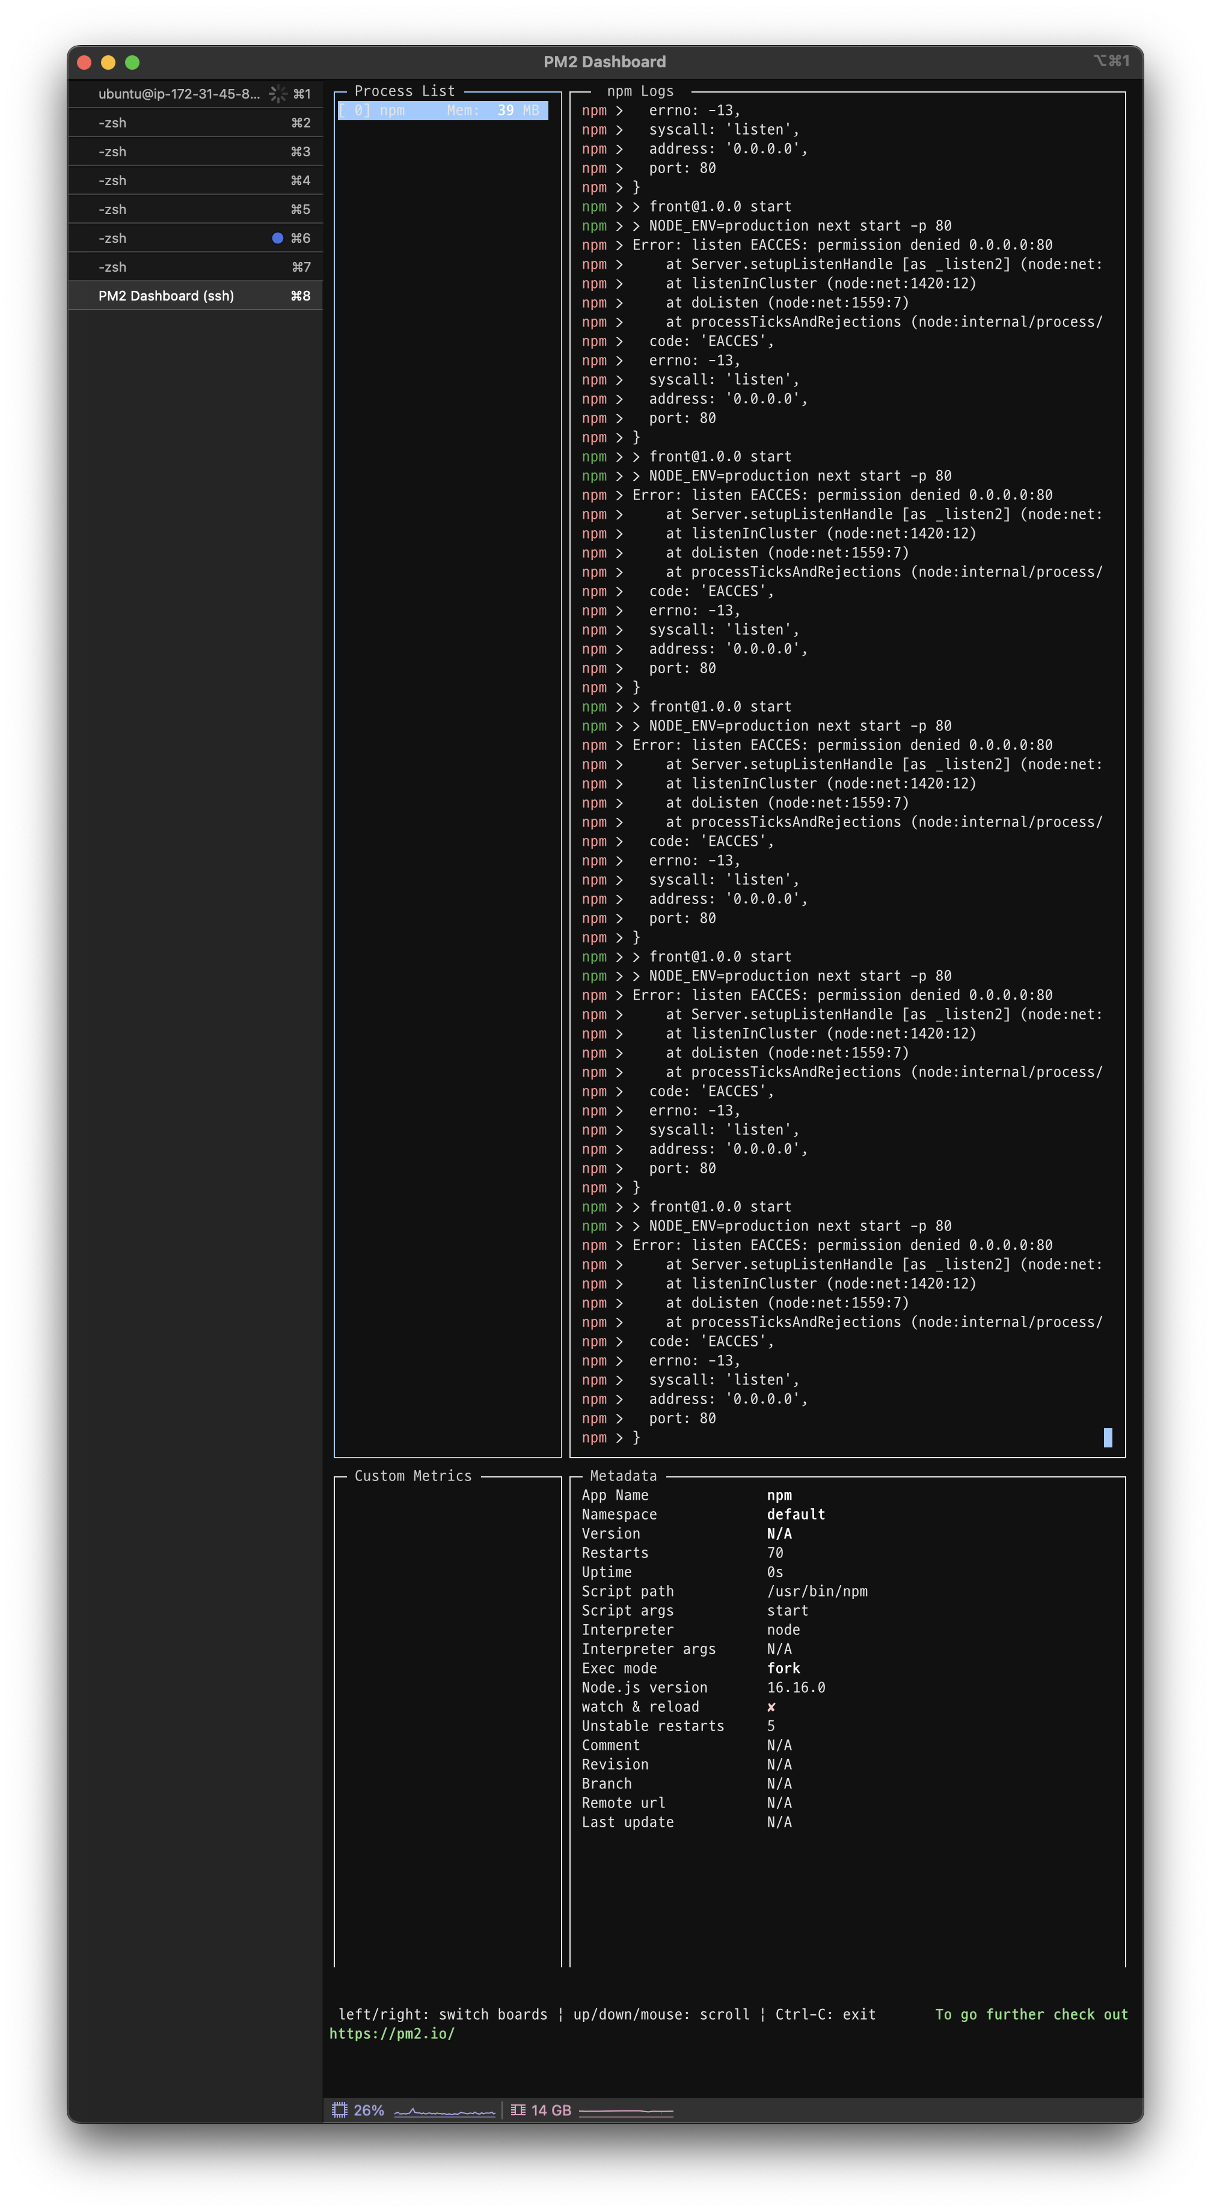Click the CPU usage chip icon
1211x2212 pixels.
tap(339, 2110)
